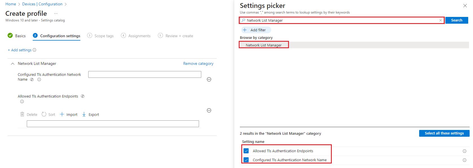Open the Assignments tab
This screenshot has width=473, height=168.
tap(139, 36)
